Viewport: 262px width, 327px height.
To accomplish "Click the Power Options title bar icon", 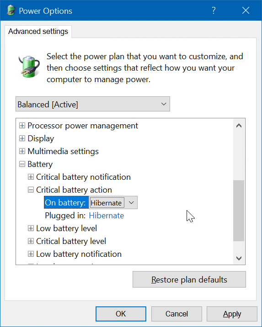I will click(10, 10).
